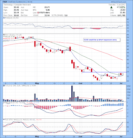
Task: Click the Last price 33.15 at the right
Action: pos(123,13)
